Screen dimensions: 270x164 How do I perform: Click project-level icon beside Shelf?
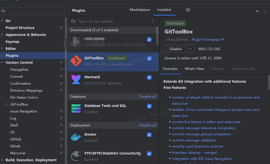tap(61, 125)
